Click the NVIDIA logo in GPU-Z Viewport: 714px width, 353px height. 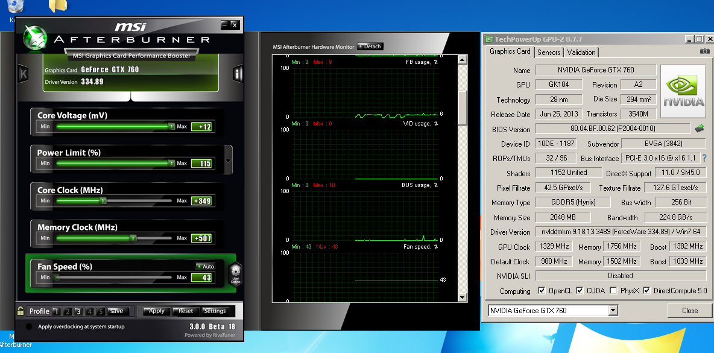point(683,92)
